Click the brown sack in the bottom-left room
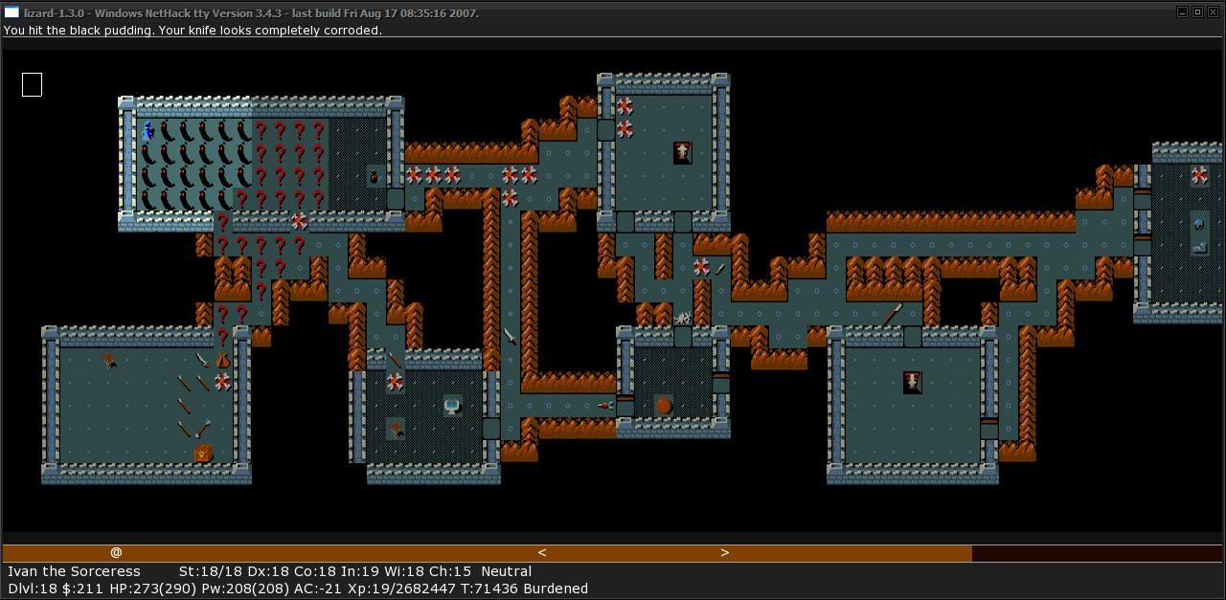The image size is (1226, 600). pyautogui.click(x=222, y=360)
